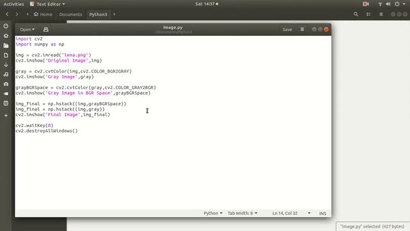The height and width of the screenshot is (231, 410).
Task: Click the cv2.waitKey(0) line
Action: [x=35, y=126]
